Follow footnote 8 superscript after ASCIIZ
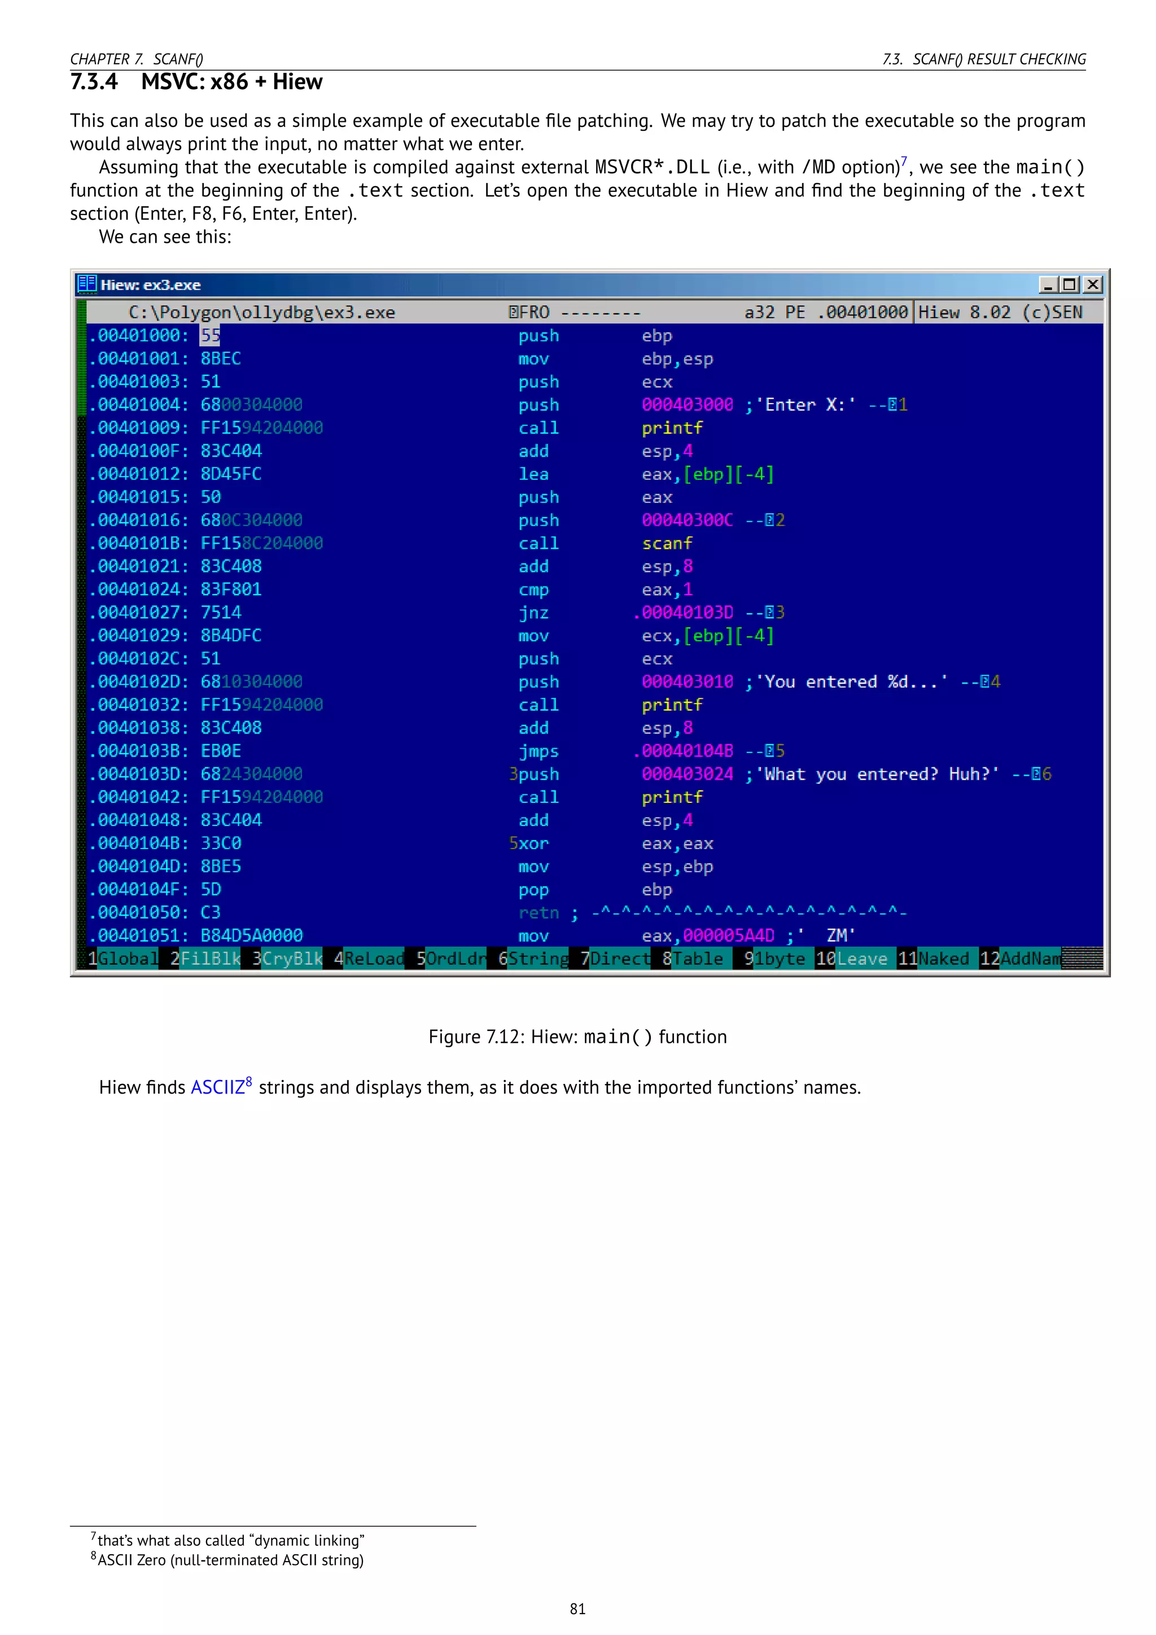1156x1635 pixels. point(248,1082)
